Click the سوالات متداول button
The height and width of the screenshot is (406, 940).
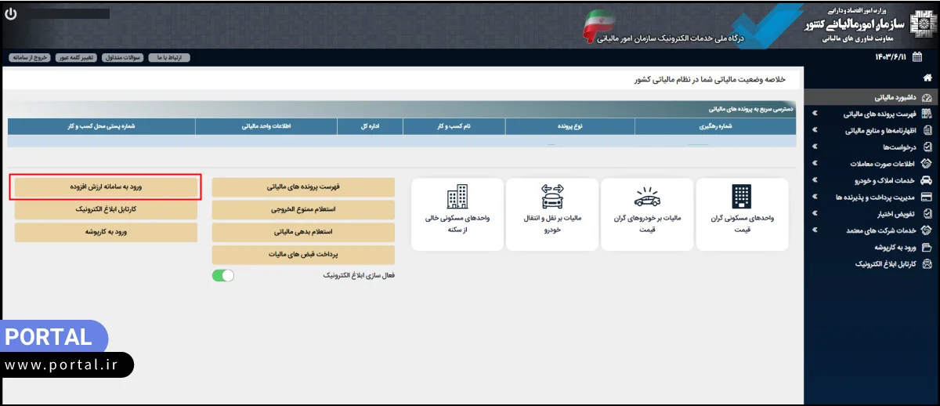pyautogui.click(x=122, y=57)
